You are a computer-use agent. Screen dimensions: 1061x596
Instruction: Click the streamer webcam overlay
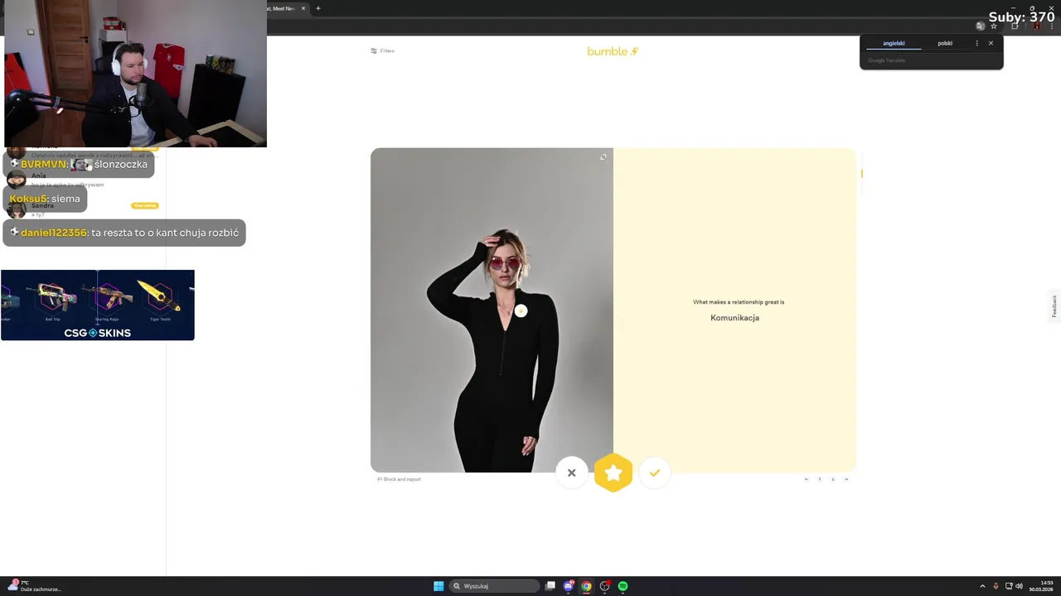pyautogui.click(x=135, y=74)
